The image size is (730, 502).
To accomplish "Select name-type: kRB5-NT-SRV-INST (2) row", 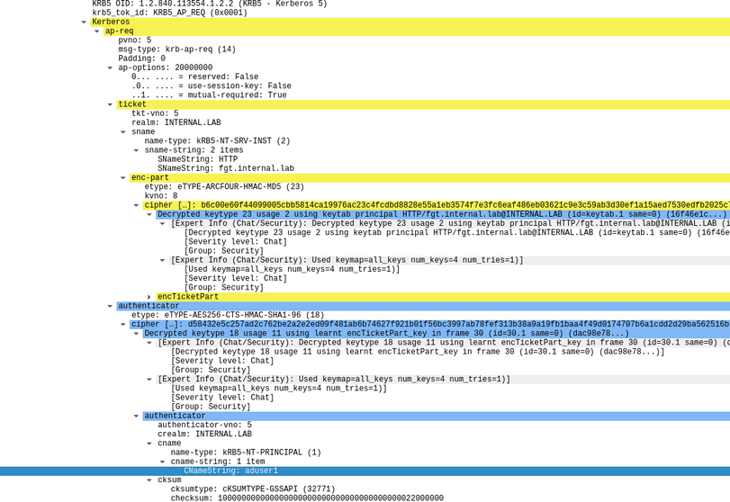I will point(217,141).
